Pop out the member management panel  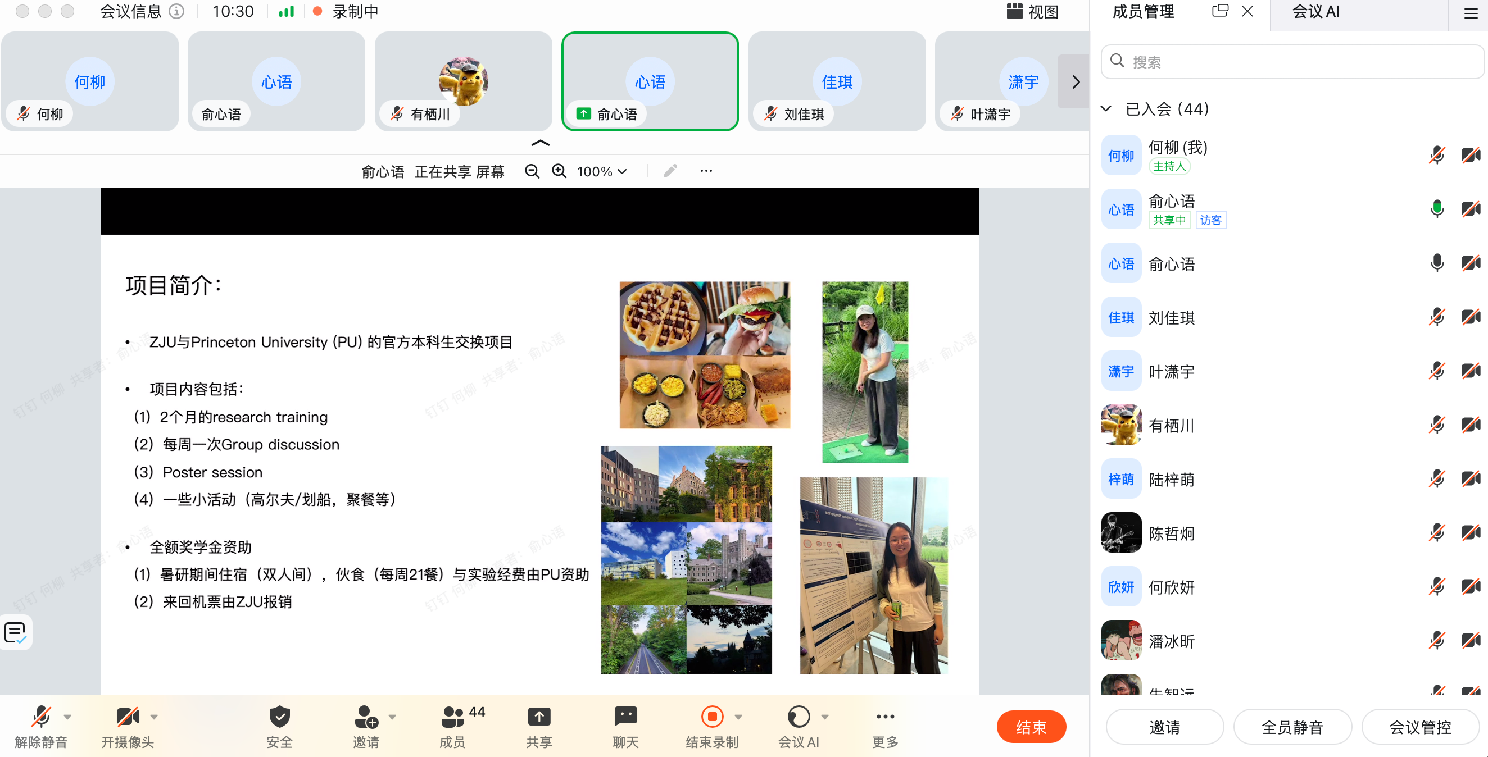(x=1219, y=11)
